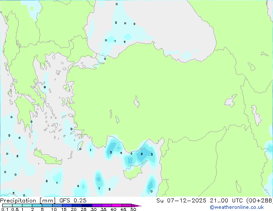The image size is (273, 211).
Task: Click the 'Precipitation [mm]' title text
Action: (28, 201)
